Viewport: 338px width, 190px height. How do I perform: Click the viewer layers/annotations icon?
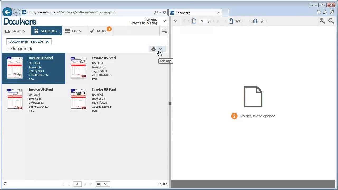tap(255, 21)
